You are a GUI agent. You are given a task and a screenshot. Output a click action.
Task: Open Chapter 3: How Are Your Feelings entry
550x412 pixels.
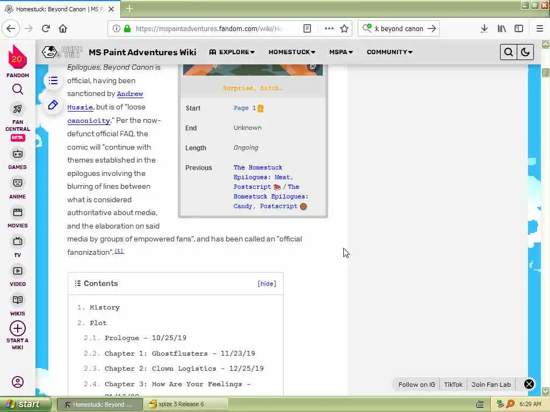tap(177, 384)
